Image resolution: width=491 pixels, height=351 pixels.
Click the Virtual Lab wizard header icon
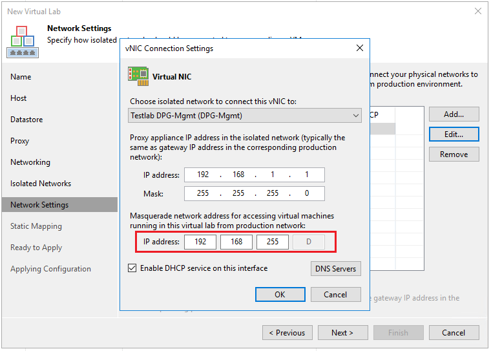pyautogui.click(x=22, y=41)
